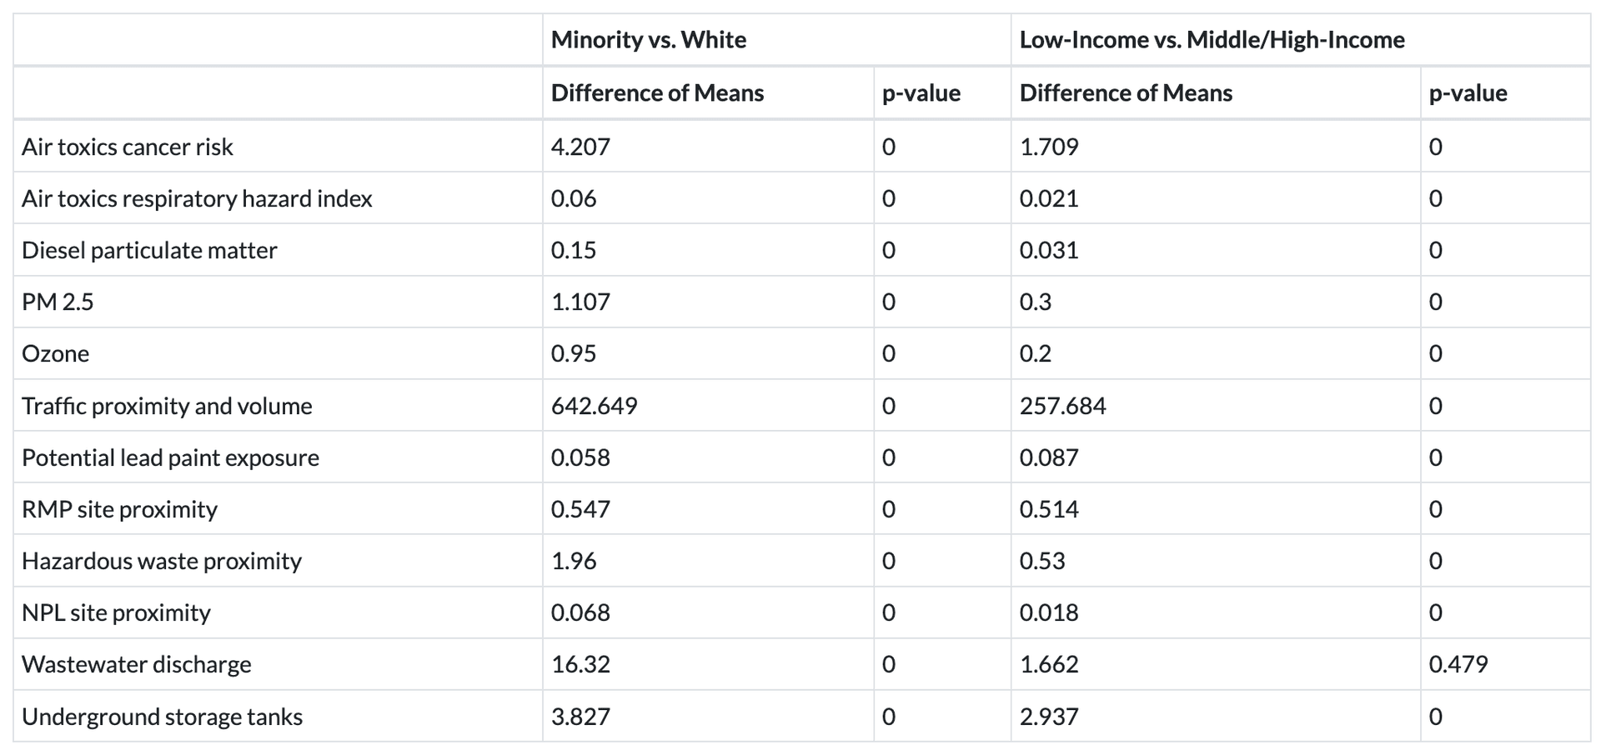The height and width of the screenshot is (755, 1601).
Task: Click the 0.087 cell
Action: click(x=1049, y=457)
